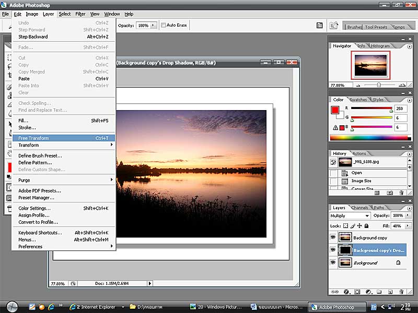This screenshot has width=418, height=313.
Task: Click the Navigator preview thumbnail
Action: tap(370, 65)
